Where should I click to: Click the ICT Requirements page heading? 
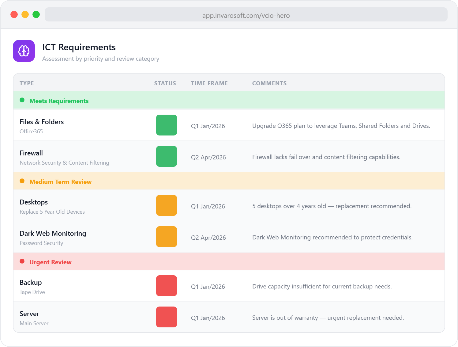[x=79, y=47]
